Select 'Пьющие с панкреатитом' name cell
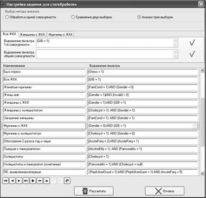206x198 pixels. click(x=44, y=149)
